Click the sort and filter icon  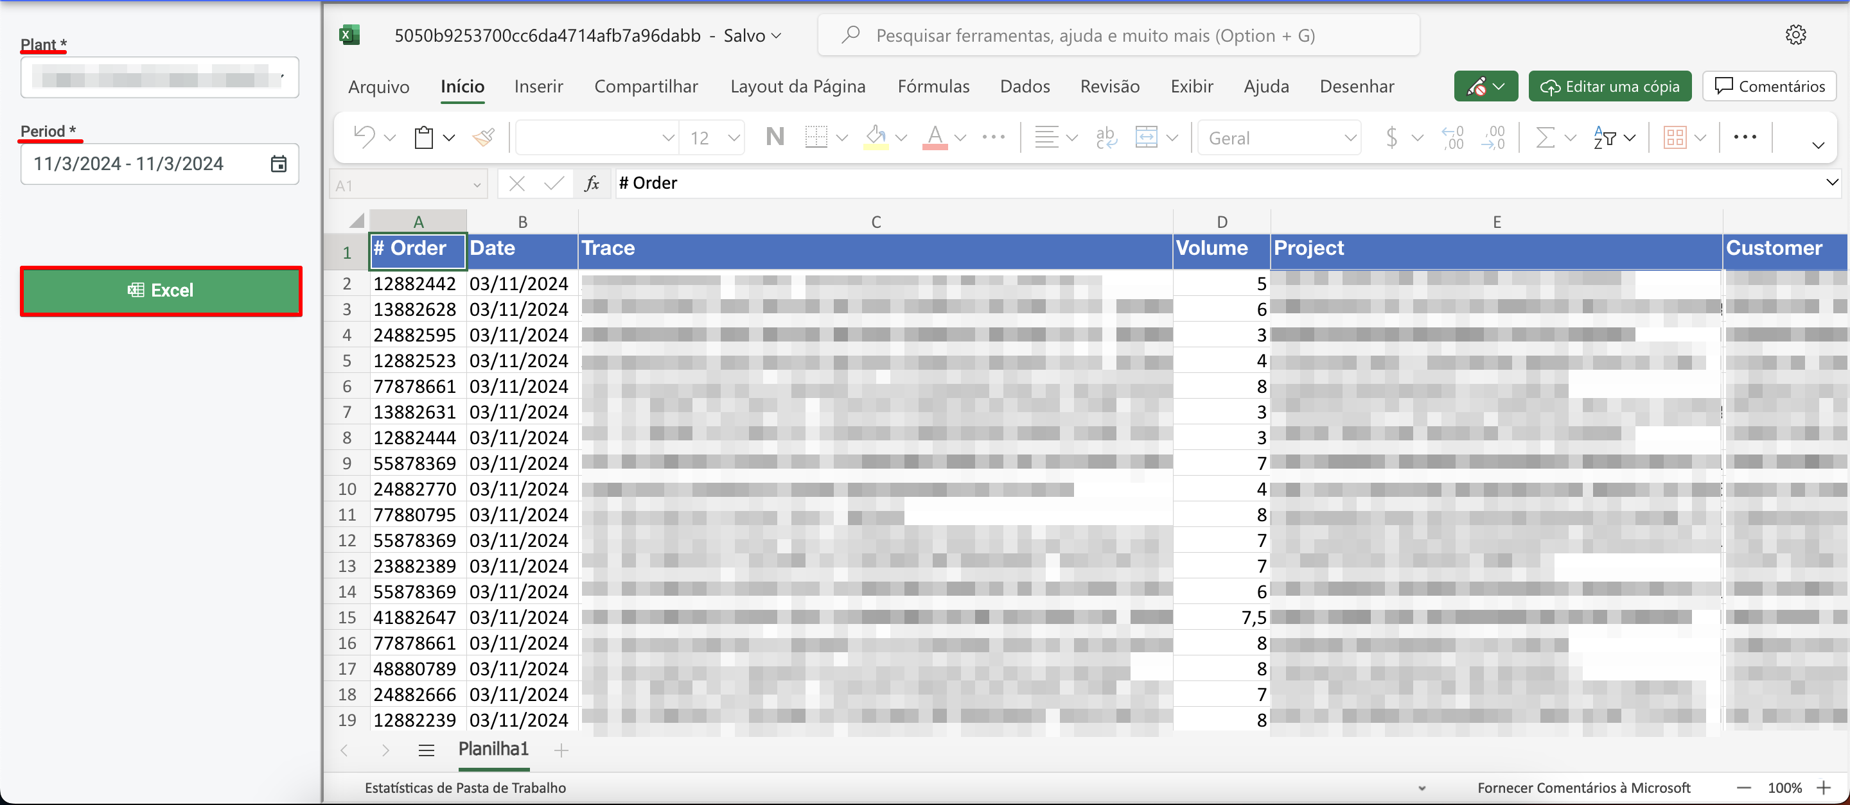(x=1605, y=137)
